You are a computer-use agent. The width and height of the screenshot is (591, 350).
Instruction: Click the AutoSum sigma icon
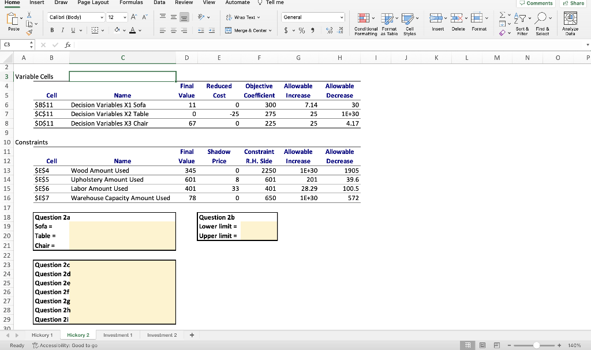(x=503, y=15)
